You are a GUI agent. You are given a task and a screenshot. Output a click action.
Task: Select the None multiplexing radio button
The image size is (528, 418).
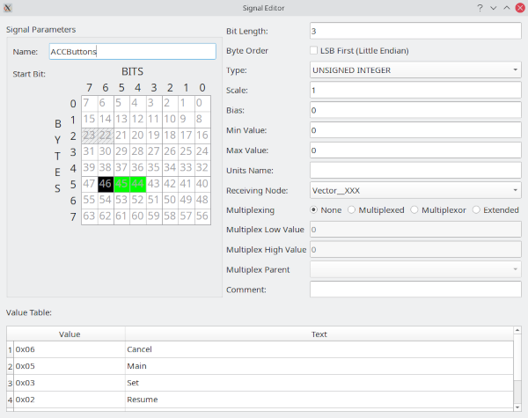[313, 209]
